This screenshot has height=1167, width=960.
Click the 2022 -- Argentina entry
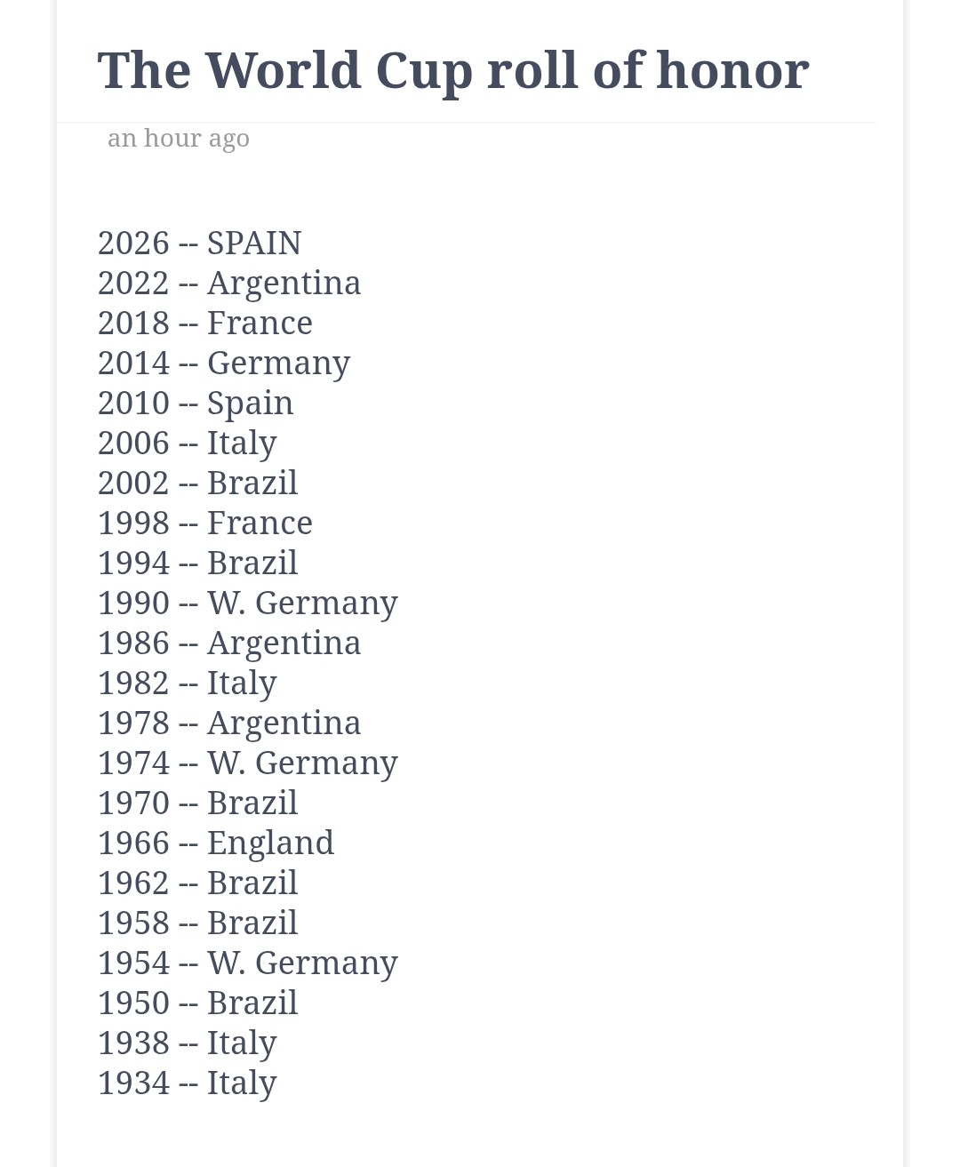229,284
